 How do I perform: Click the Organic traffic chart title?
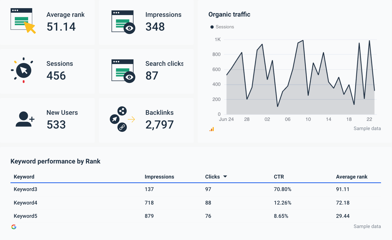tap(229, 14)
